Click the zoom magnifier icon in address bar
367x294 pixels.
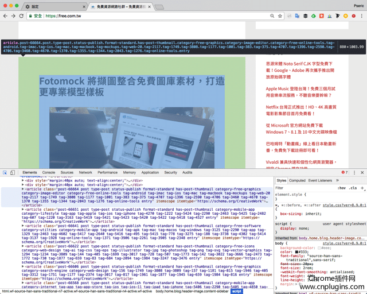[272, 16]
